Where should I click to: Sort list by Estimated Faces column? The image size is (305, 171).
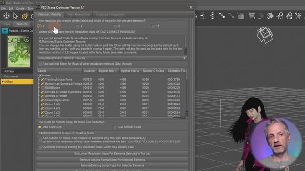(x=177, y=71)
